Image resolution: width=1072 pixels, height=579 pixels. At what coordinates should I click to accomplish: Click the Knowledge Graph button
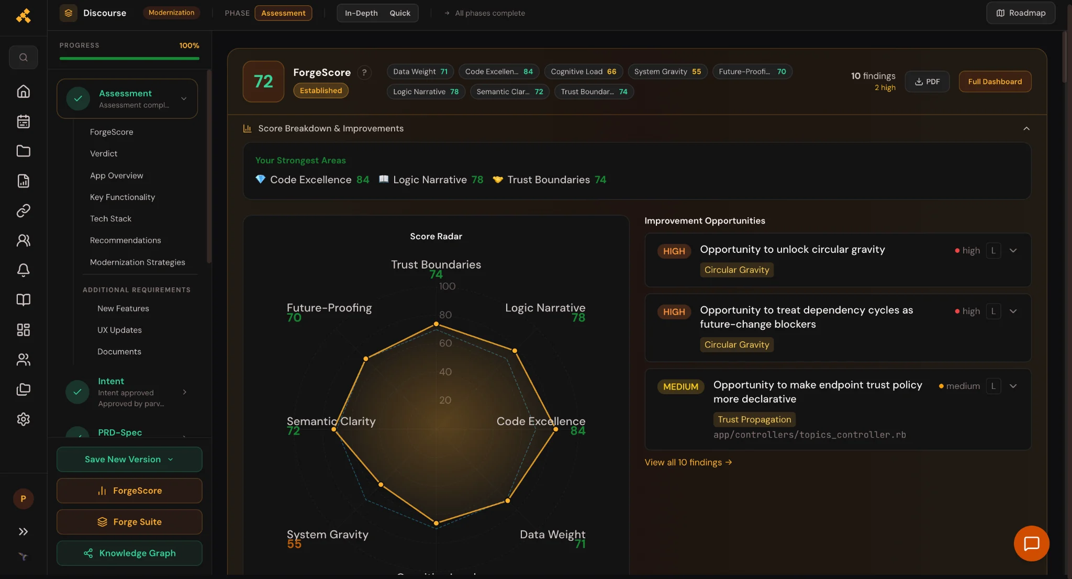(x=129, y=553)
